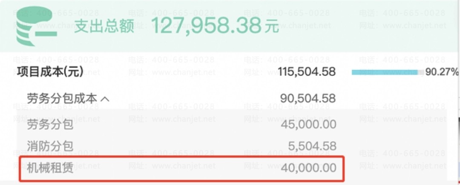Image resolution: width=460 pixels, height=185 pixels.
Task: Select the 项目成本(元) heading
Action: [x=50, y=72]
